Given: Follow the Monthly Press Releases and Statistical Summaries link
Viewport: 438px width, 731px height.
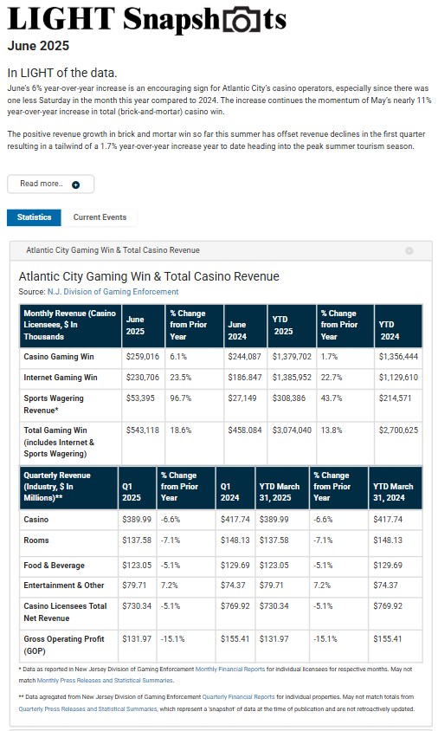Looking at the screenshot, I should pos(105,680).
